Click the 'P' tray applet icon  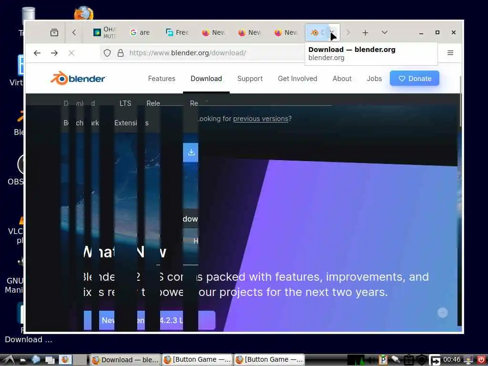[x=383, y=360]
